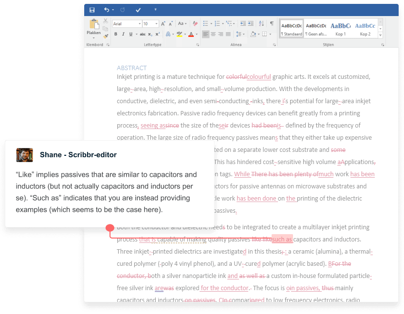
Task: Apply red font color
Action: pos(191,34)
